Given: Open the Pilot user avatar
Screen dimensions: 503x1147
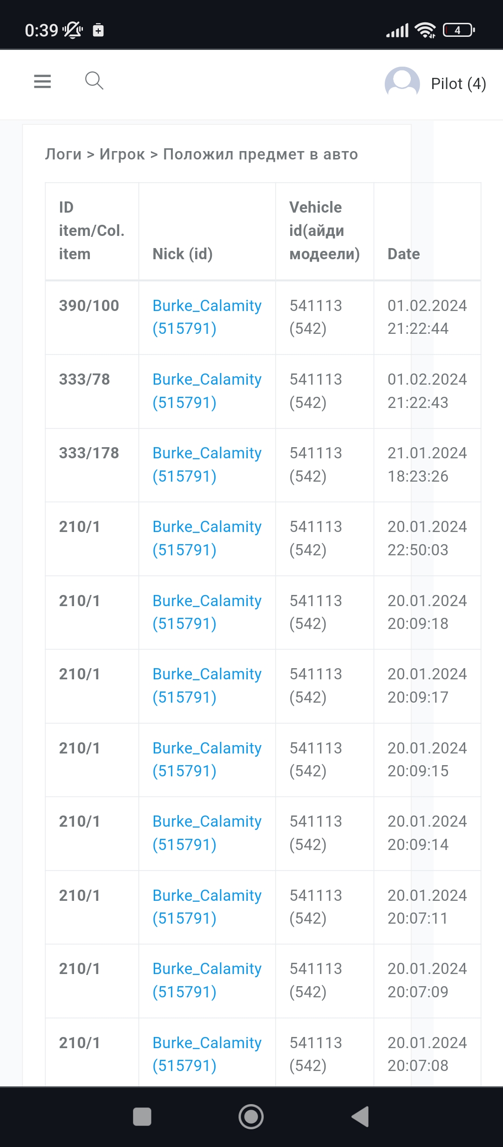Looking at the screenshot, I should point(402,83).
